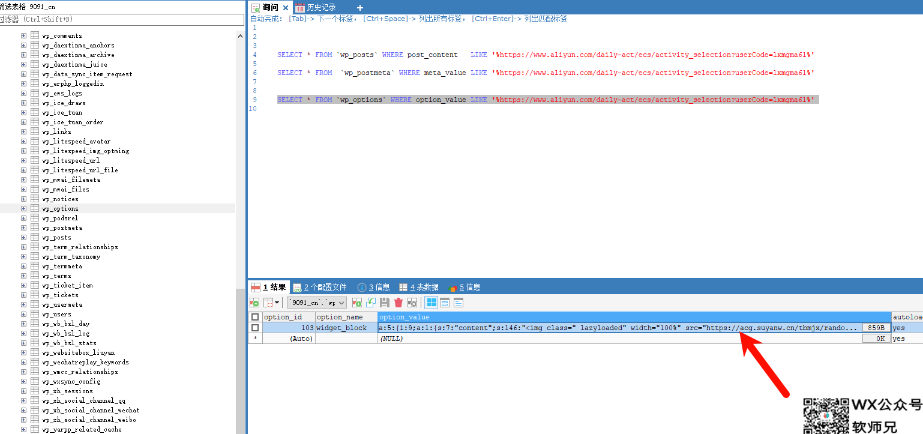Click the export result set icon
The image size is (923, 434).
[254, 303]
